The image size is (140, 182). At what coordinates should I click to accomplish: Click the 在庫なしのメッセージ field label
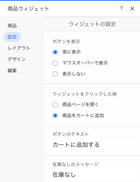(76, 164)
